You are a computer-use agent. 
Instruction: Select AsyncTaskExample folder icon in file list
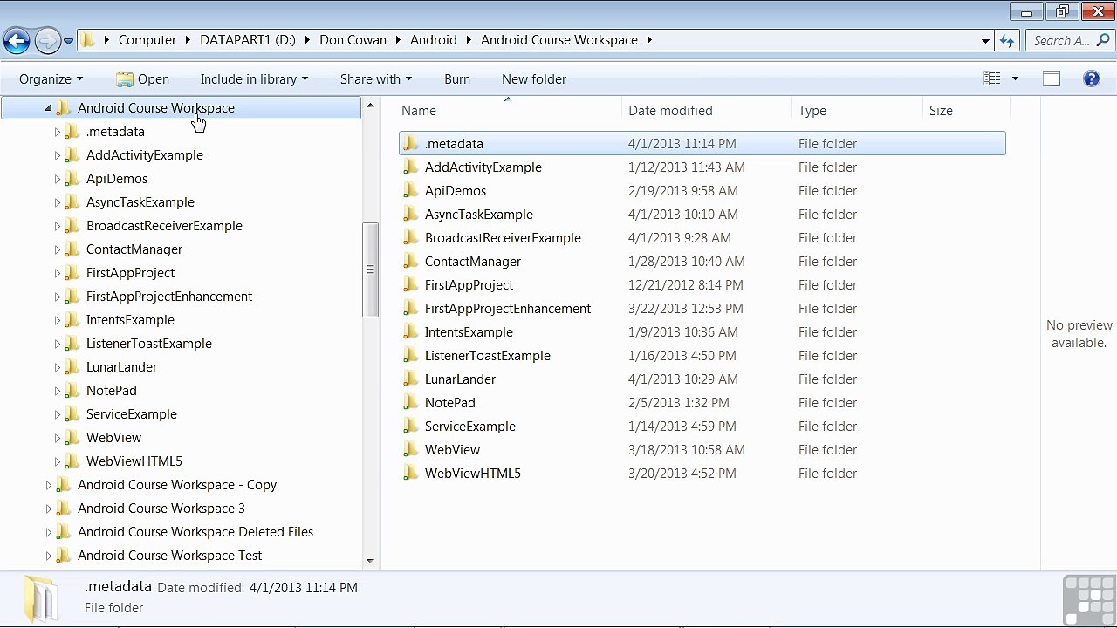[411, 215]
